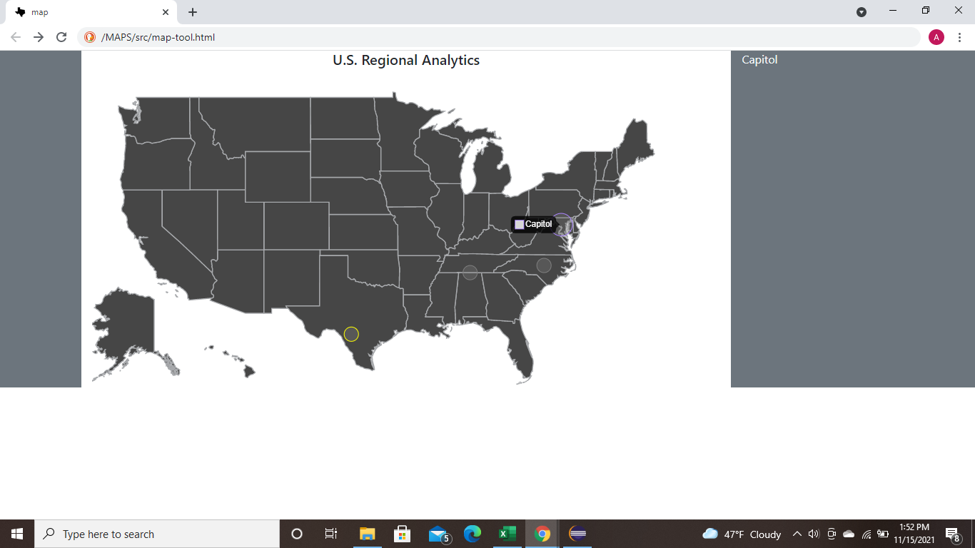This screenshot has width=975, height=548.
Task: Open the Windows Start menu
Action: click(16, 534)
